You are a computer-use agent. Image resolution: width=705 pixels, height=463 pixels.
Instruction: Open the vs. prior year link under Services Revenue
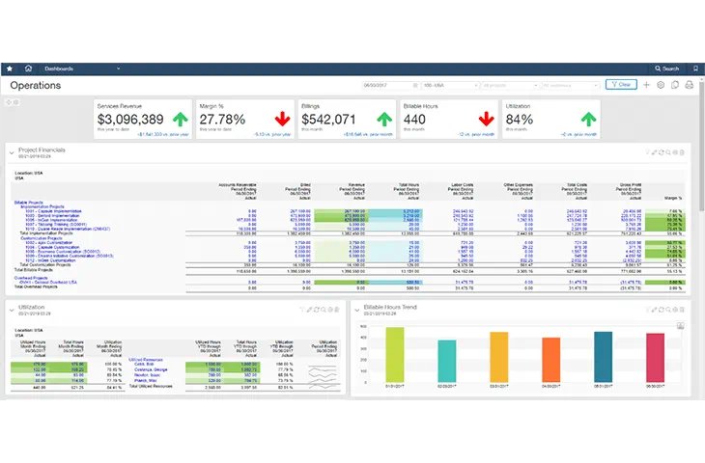coord(163,134)
